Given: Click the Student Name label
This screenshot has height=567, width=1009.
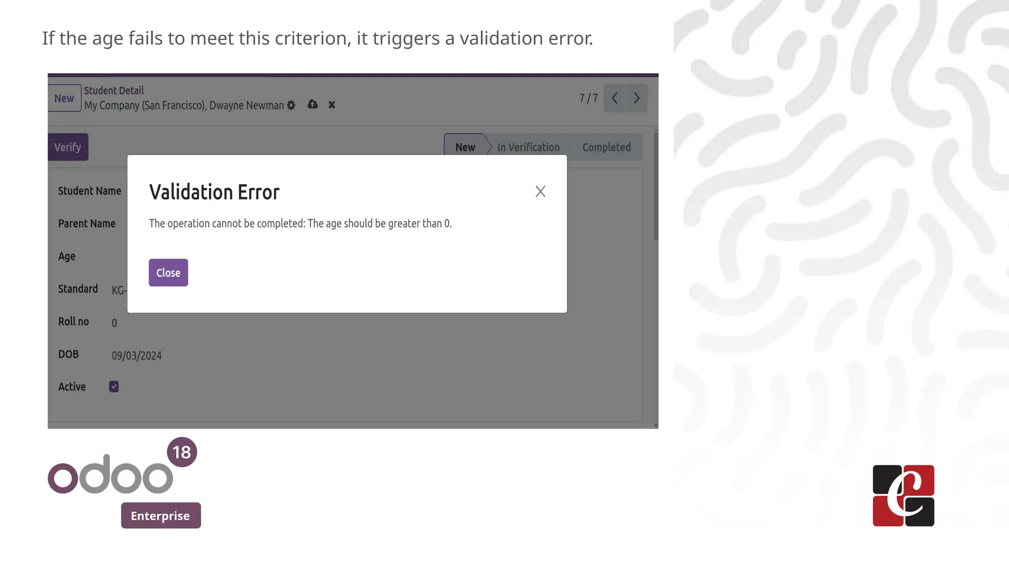Looking at the screenshot, I should (x=90, y=191).
